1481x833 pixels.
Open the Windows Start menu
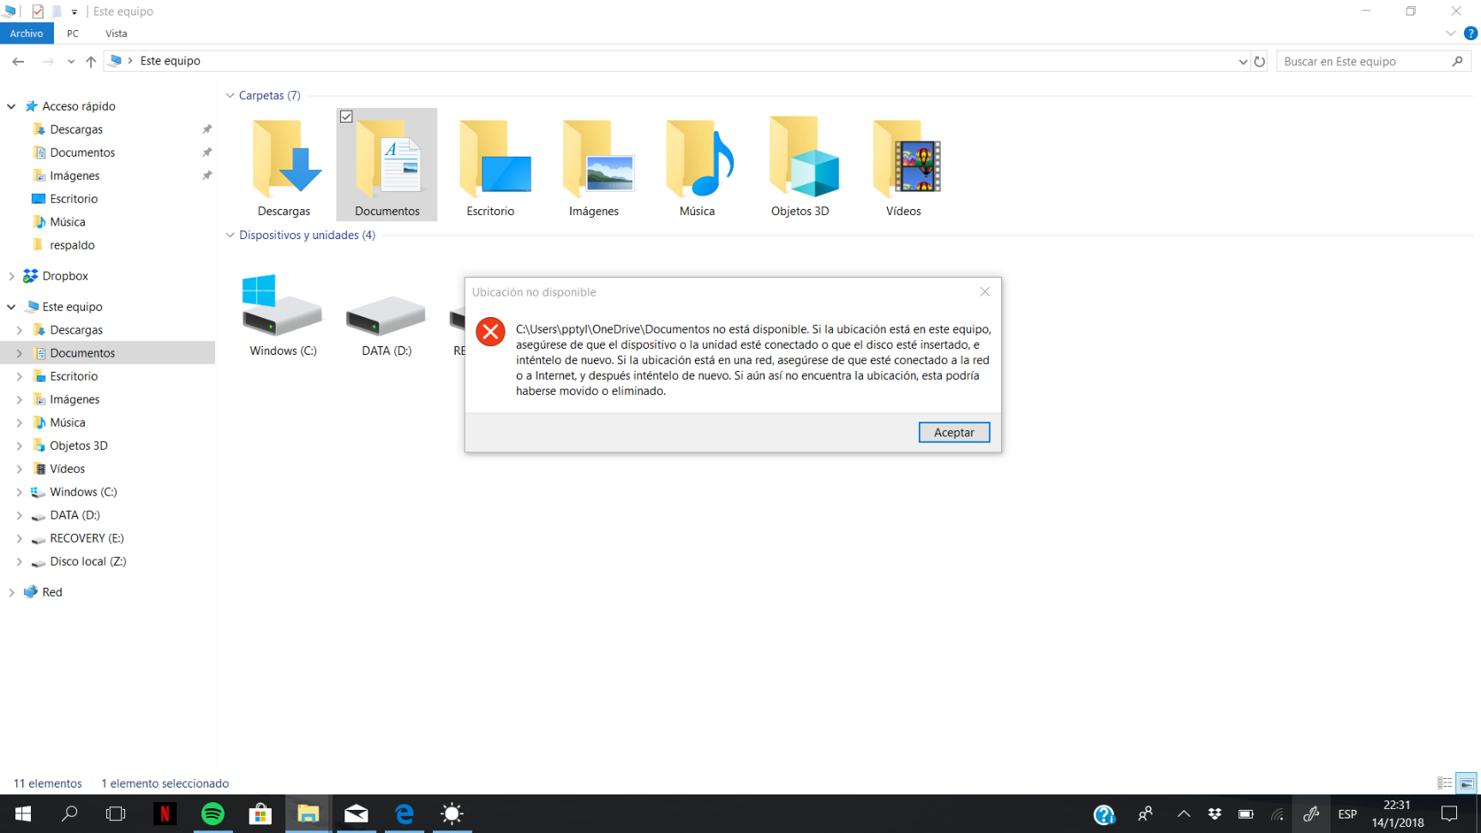tap(23, 813)
